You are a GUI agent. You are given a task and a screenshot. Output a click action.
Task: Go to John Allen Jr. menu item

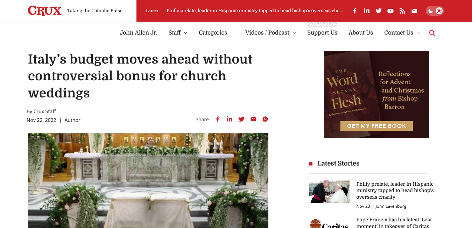tap(139, 32)
